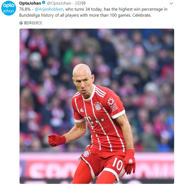Click the Bayern crest on the jersey
This screenshot has width=176, height=186.
click(x=98, y=107)
